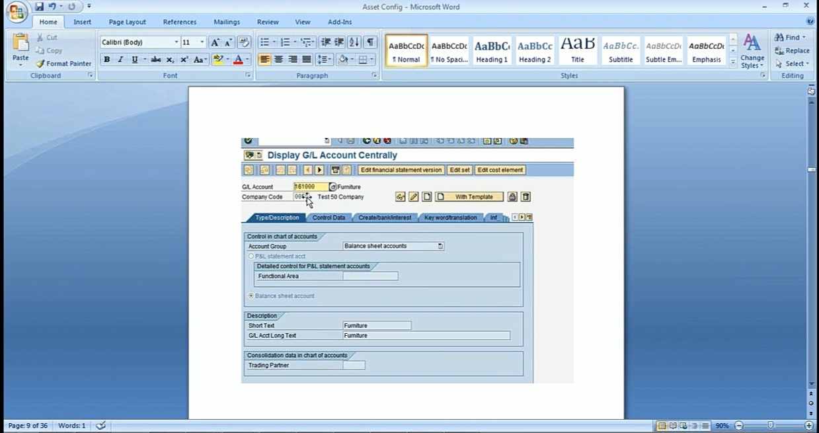Screen dimensions: 819x433
Task: Open the Change Styles dropdown
Action: point(752,52)
